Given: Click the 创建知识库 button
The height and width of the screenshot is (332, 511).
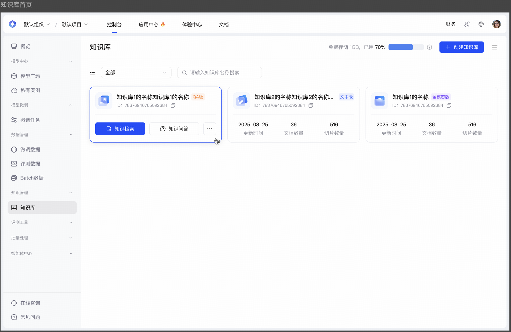Looking at the screenshot, I should 461,47.
